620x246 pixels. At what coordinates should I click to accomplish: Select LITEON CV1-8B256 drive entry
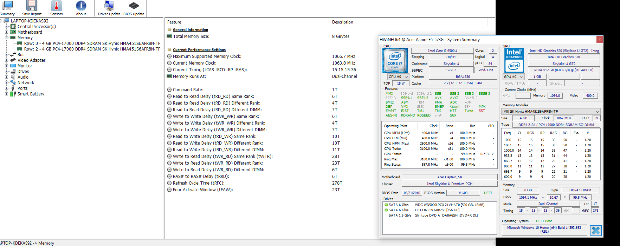point(422,210)
